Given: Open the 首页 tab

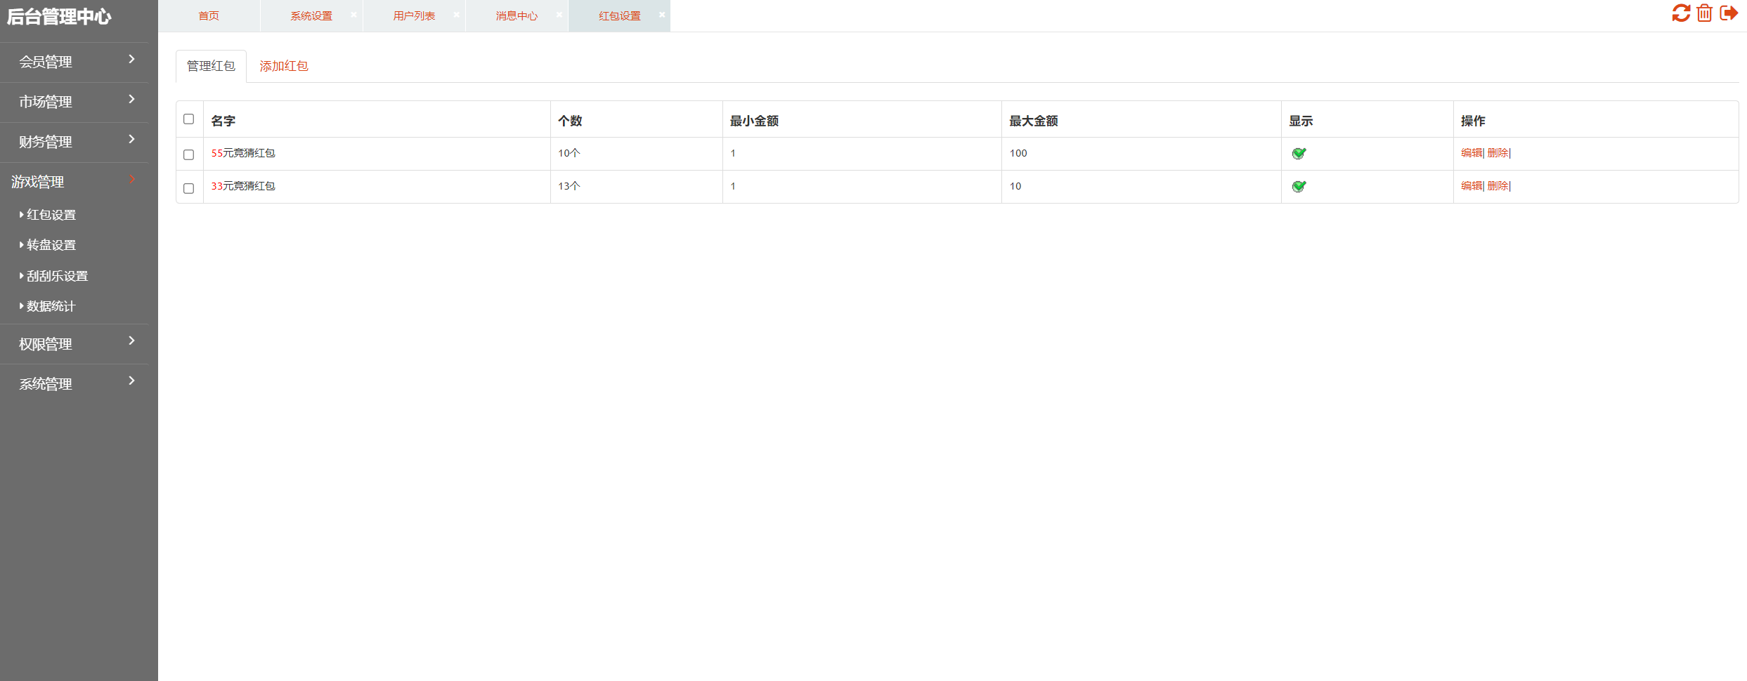Looking at the screenshot, I should coord(209,16).
